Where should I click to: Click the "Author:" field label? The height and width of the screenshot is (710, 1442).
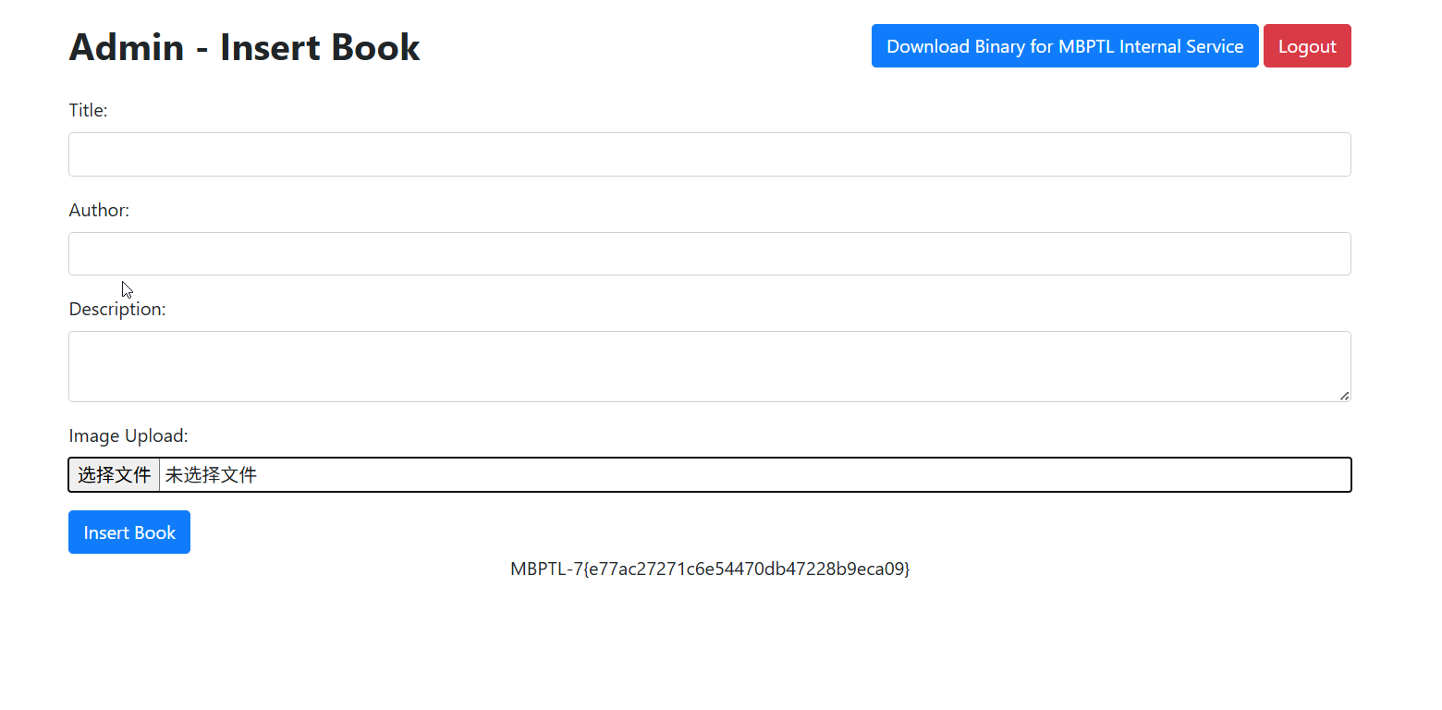(x=99, y=211)
